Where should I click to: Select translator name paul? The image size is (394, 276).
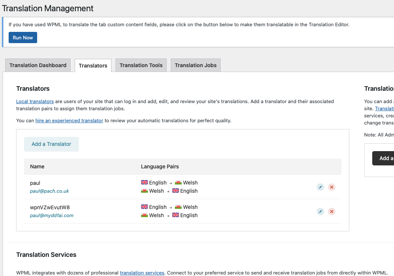point(35,183)
